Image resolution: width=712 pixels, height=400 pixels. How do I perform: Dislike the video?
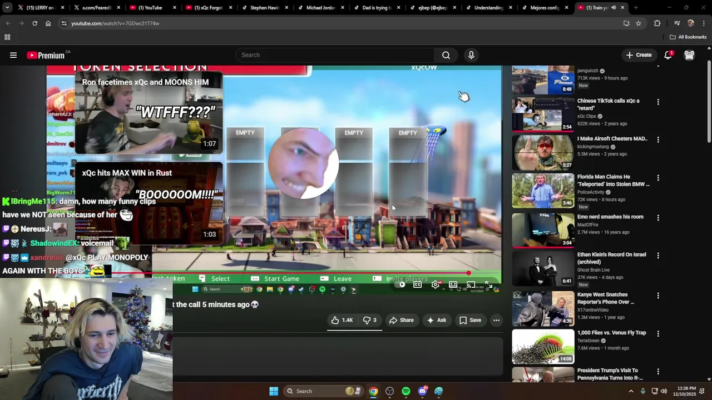coord(370,320)
